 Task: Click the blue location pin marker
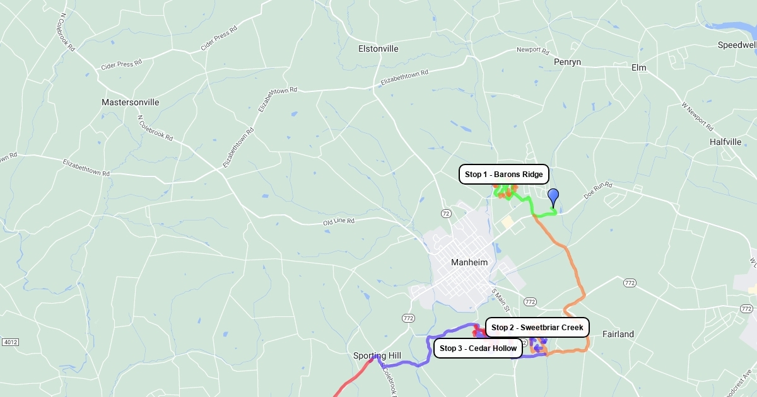pos(553,198)
